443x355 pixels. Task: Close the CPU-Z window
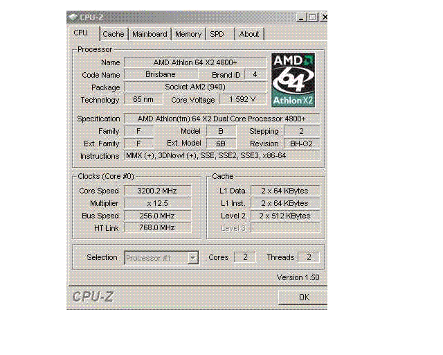(325, 17)
